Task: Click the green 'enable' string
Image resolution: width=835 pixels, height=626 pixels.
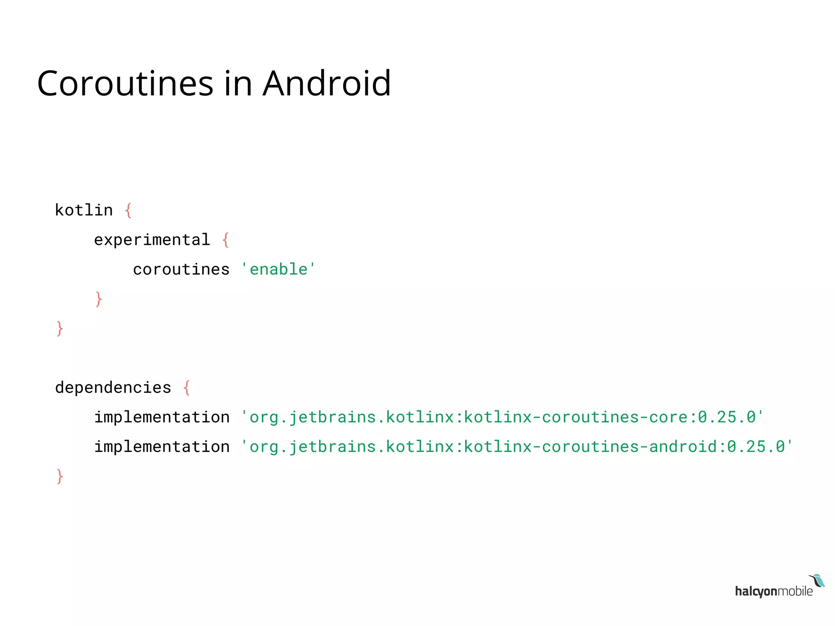Action: pyautogui.click(x=278, y=269)
